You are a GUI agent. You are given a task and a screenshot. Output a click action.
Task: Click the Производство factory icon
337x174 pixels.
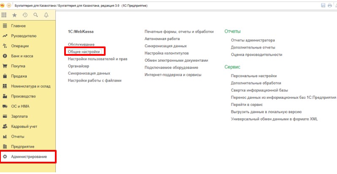point(5,96)
